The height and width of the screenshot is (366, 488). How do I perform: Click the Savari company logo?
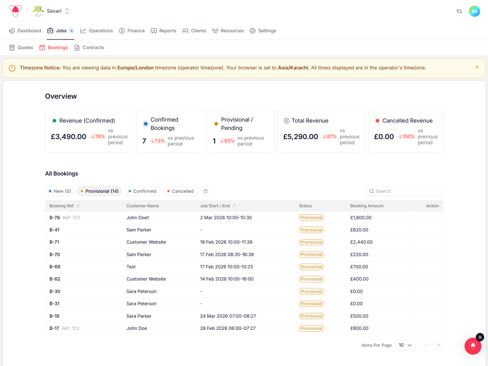click(x=38, y=11)
